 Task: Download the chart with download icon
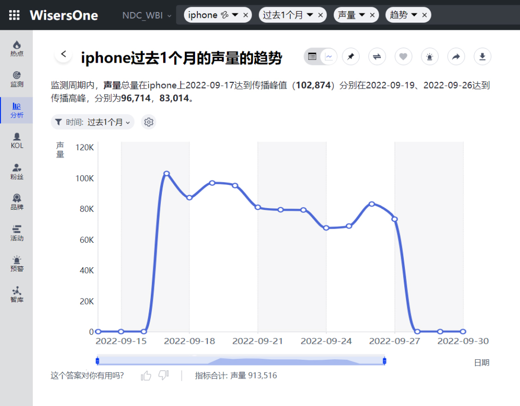click(482, 56)
